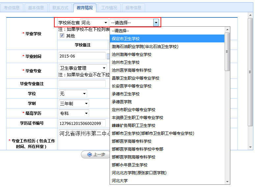
Task: Expand the 卫生事业管理 major dropdown
Action: (83, 68)
